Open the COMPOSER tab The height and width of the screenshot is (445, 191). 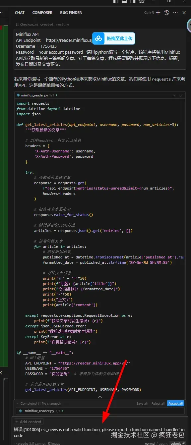click(x=42, y=13)
